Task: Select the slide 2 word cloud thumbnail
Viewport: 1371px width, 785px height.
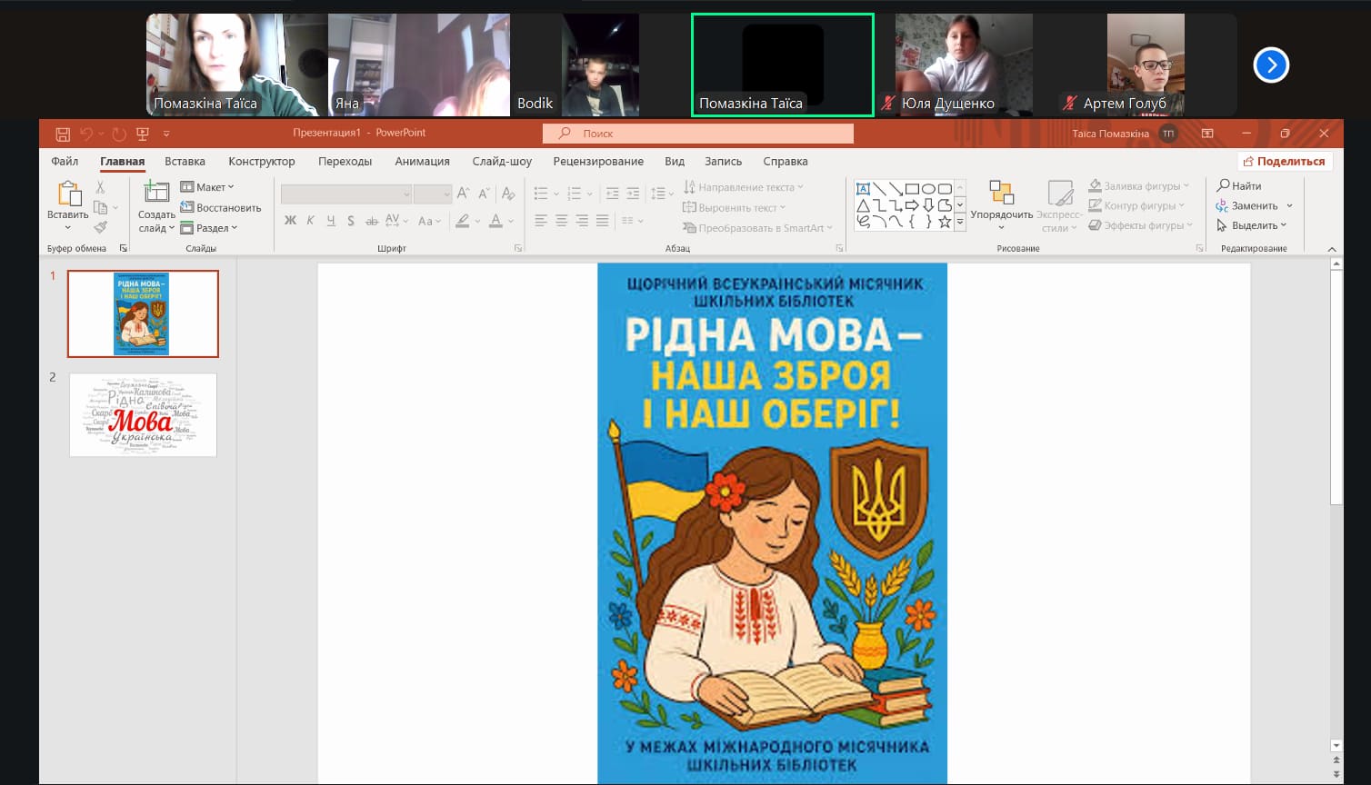Action: tap(143, 415)
